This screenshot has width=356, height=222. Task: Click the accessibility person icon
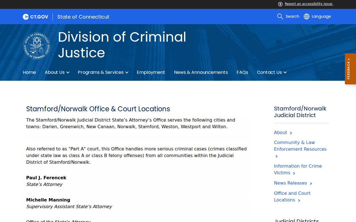coord(280,4)
